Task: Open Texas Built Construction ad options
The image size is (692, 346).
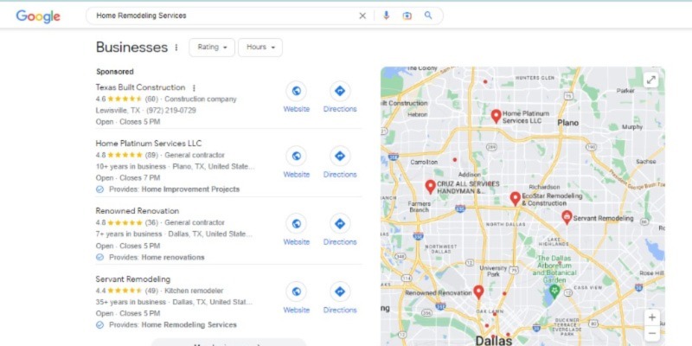Action: point(194,88)
